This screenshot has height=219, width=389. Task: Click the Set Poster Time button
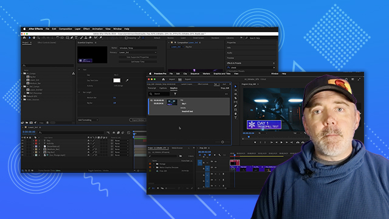(138, 61)
